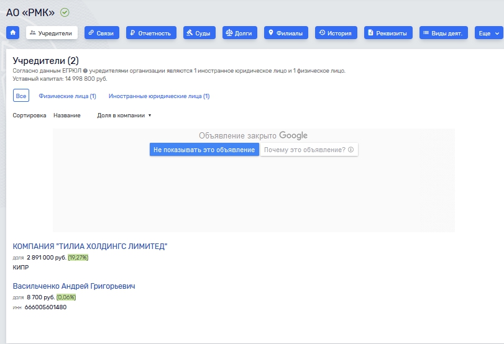The image size is (504, 344).
Task: Switch to the Суды tab
Action: point(199,33)
